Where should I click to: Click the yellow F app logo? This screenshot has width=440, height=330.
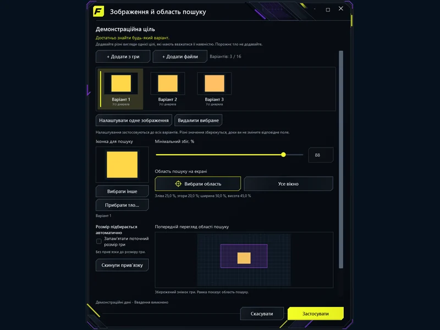click(x=98, y=12)
